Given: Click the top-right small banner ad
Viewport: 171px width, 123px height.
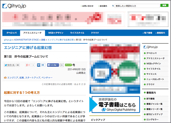Looking at the screenshot, I should point(148,19).
